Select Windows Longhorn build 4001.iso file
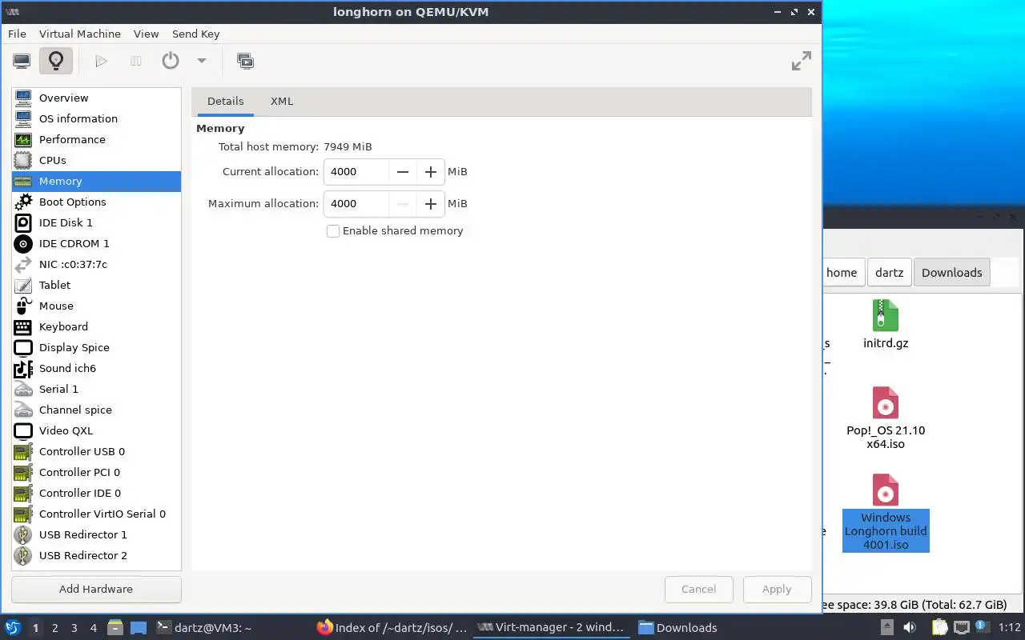This screenshot has width=1025, height=640. coord(886,512)
